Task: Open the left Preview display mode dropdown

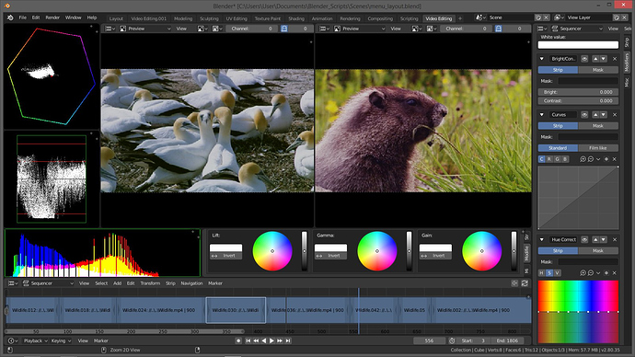Action: tap(145, 29)
